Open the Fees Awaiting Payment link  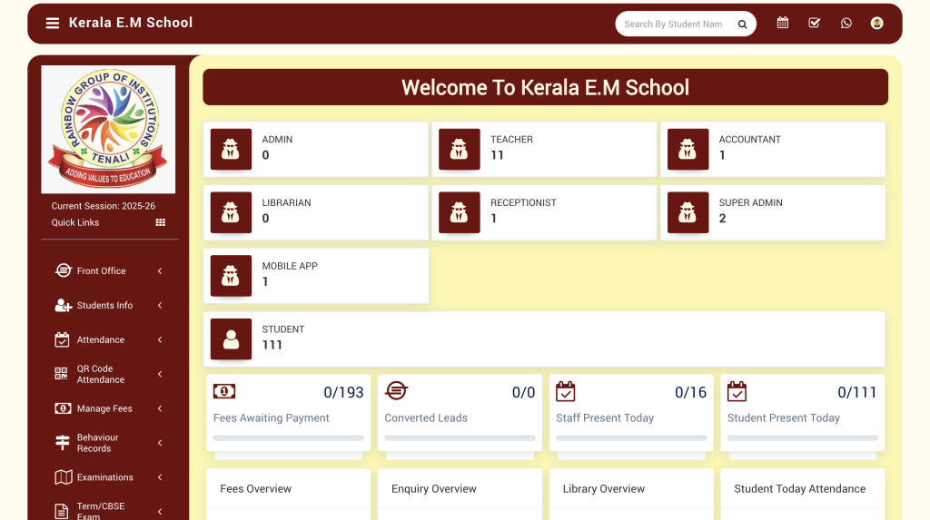tap(271, 418)
